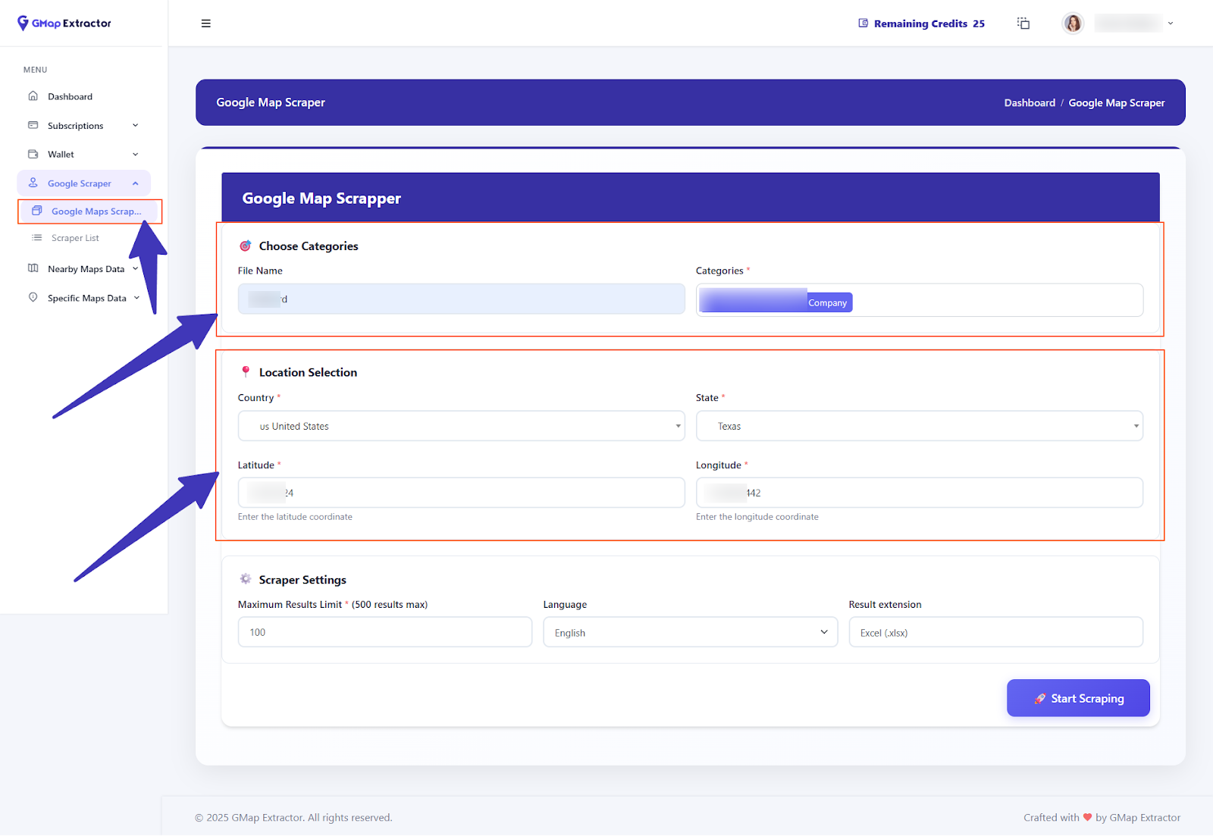The height and width of the screenshot is (836, 1213).
Task: Click the Maximum Results Limit field
Action: [x=384, y=632]
